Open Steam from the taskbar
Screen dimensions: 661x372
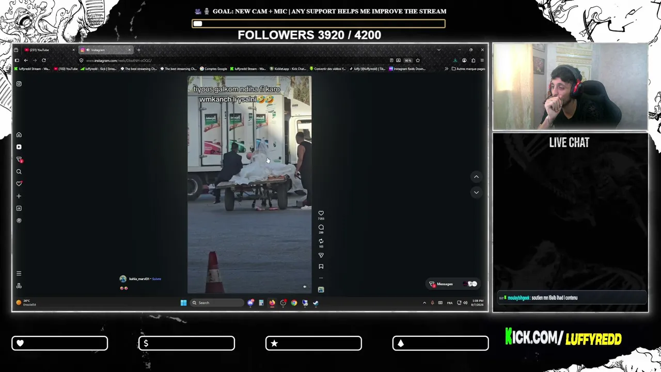coord(316,303)
